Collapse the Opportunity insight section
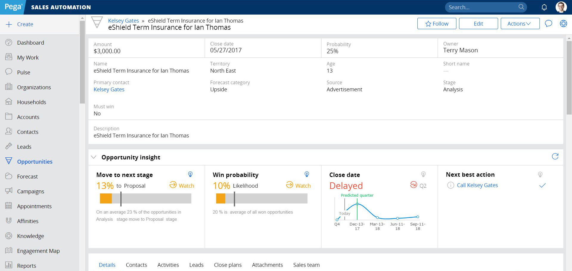 coord(94,157)
